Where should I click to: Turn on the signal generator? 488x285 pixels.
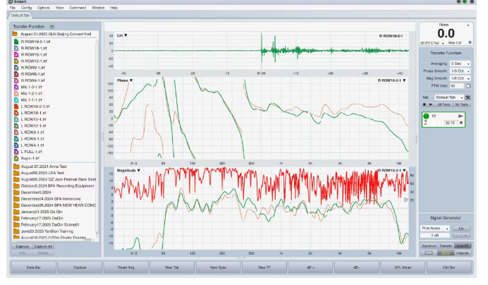click(462, 229)
